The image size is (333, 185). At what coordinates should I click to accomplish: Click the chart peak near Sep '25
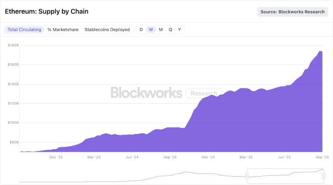(x=320, y=51)
